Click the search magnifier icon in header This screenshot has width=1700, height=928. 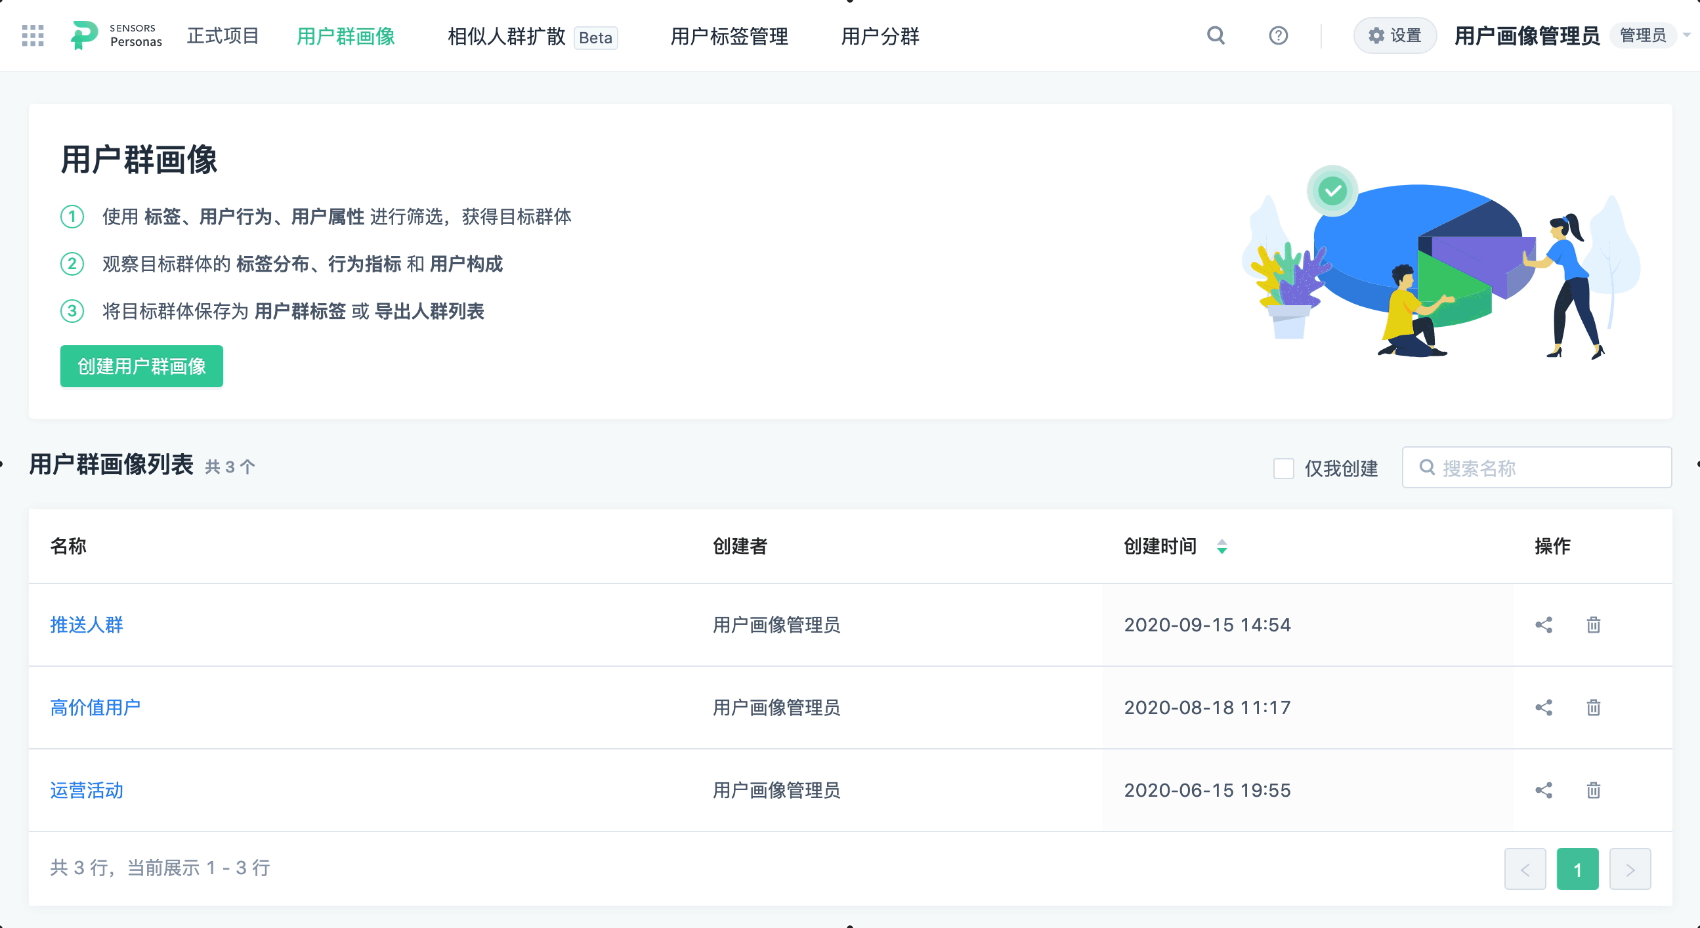coord(1216,35)
